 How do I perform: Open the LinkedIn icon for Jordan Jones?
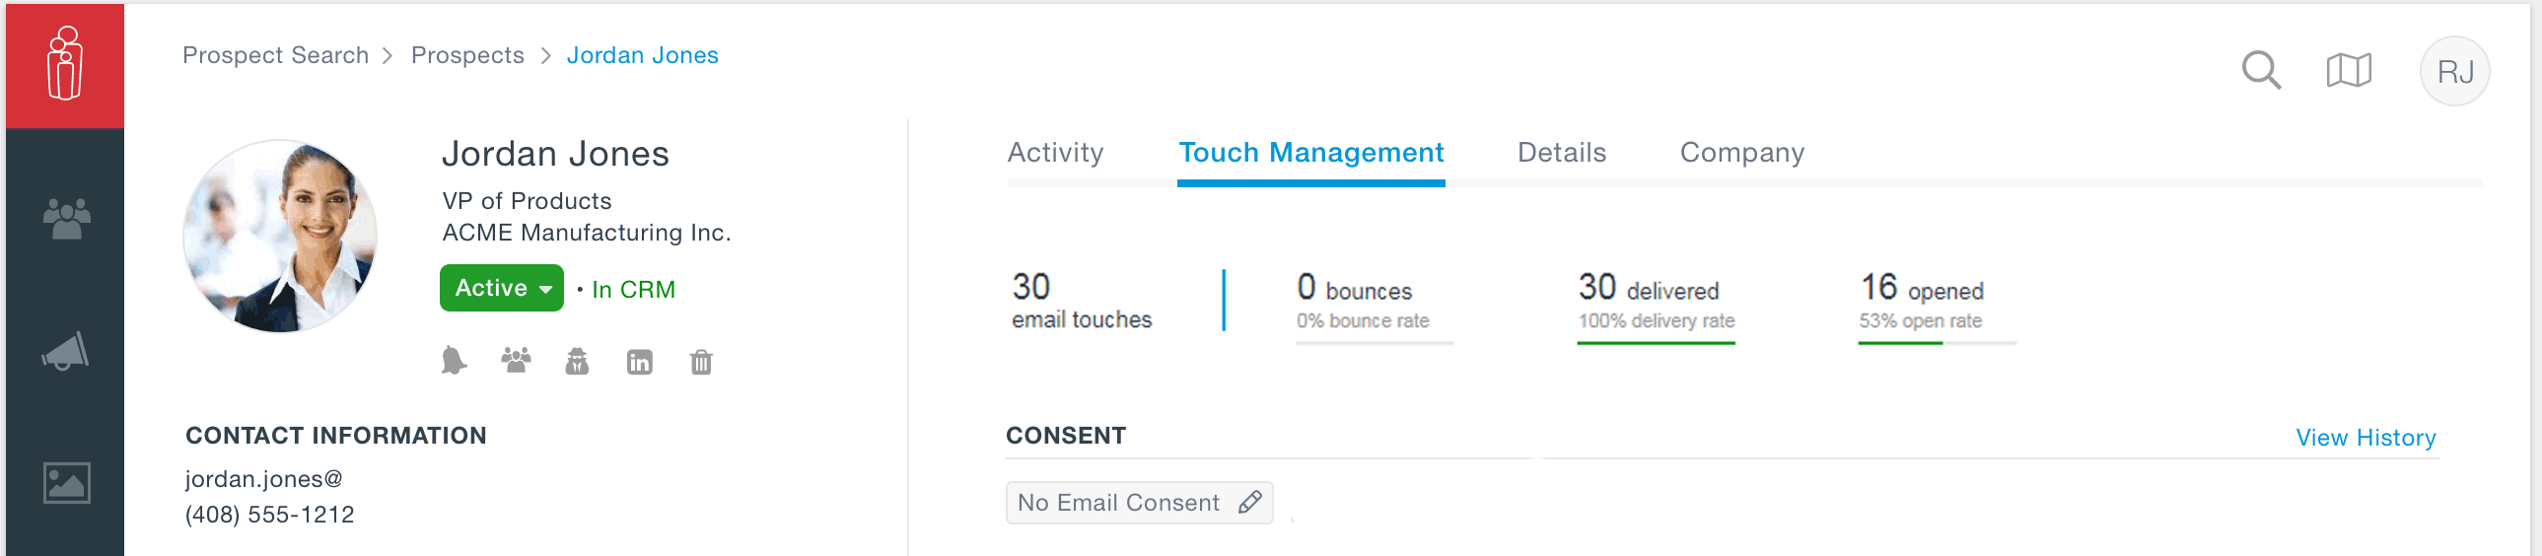click(x=640, y=362)
